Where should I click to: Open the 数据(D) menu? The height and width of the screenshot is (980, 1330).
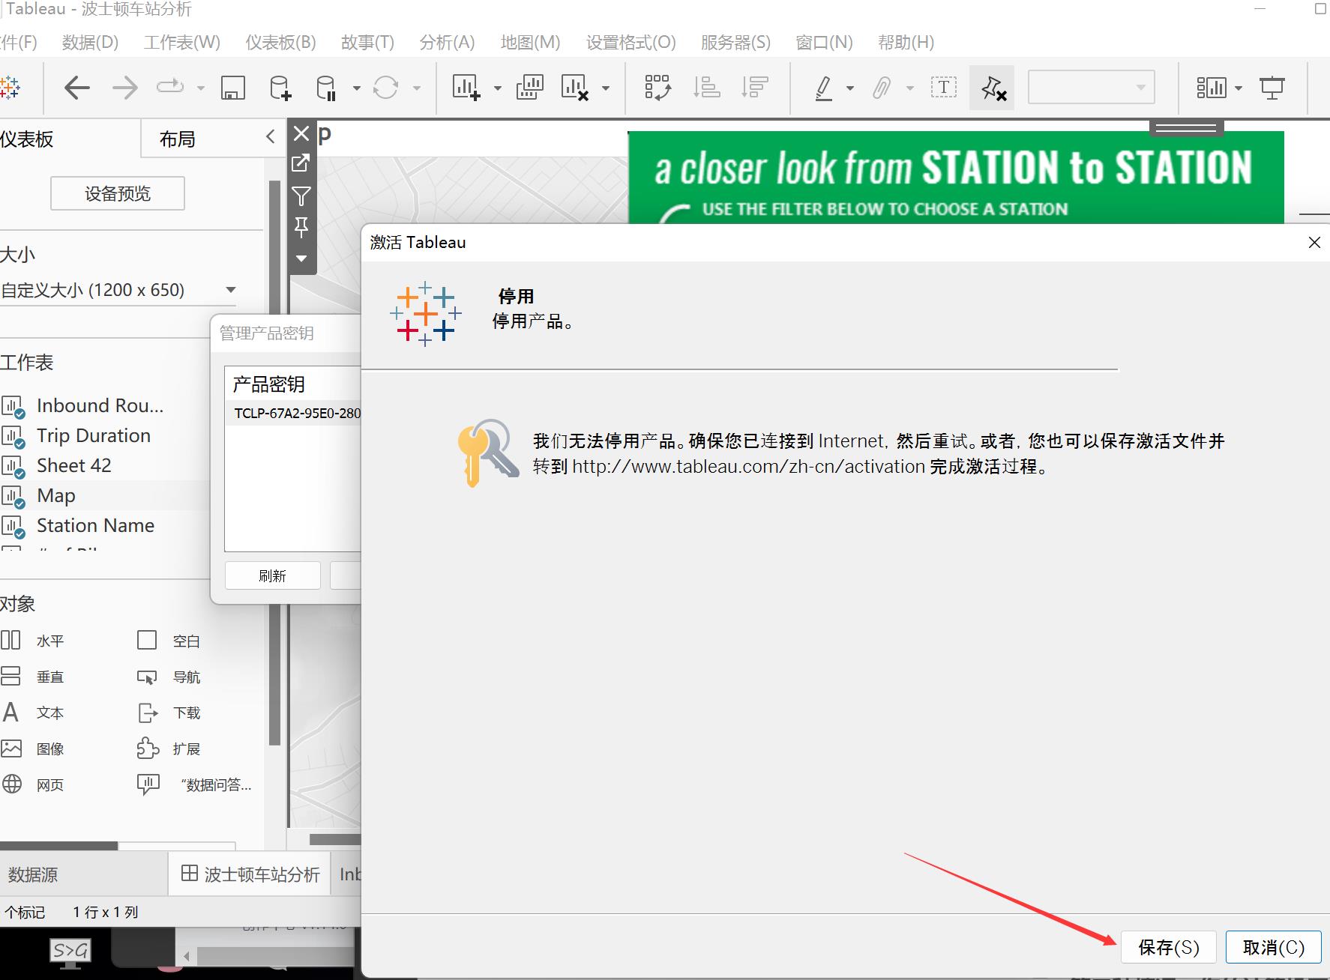click(x=90, y=42)
